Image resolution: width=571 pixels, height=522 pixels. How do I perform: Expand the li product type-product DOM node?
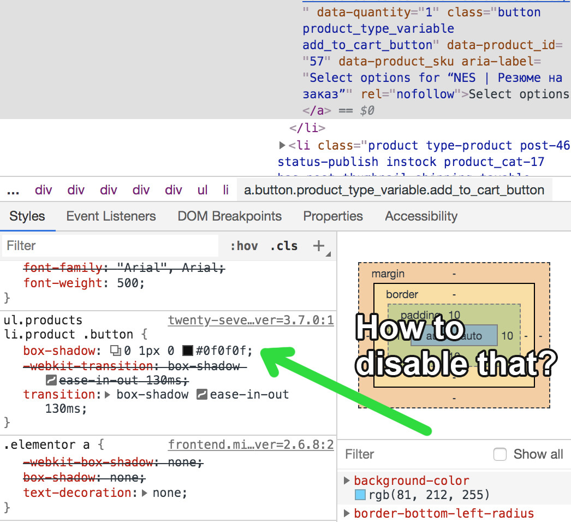click(x=282, y=145)
